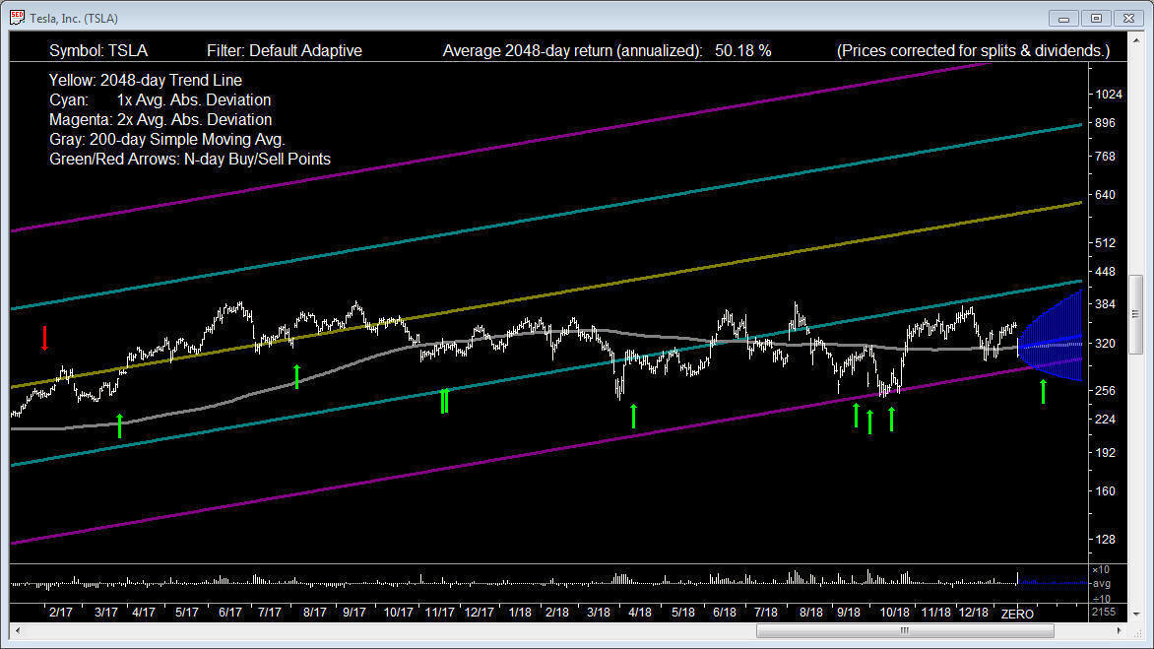Click the vertical scrollbar thumb

pos(1136,313)
